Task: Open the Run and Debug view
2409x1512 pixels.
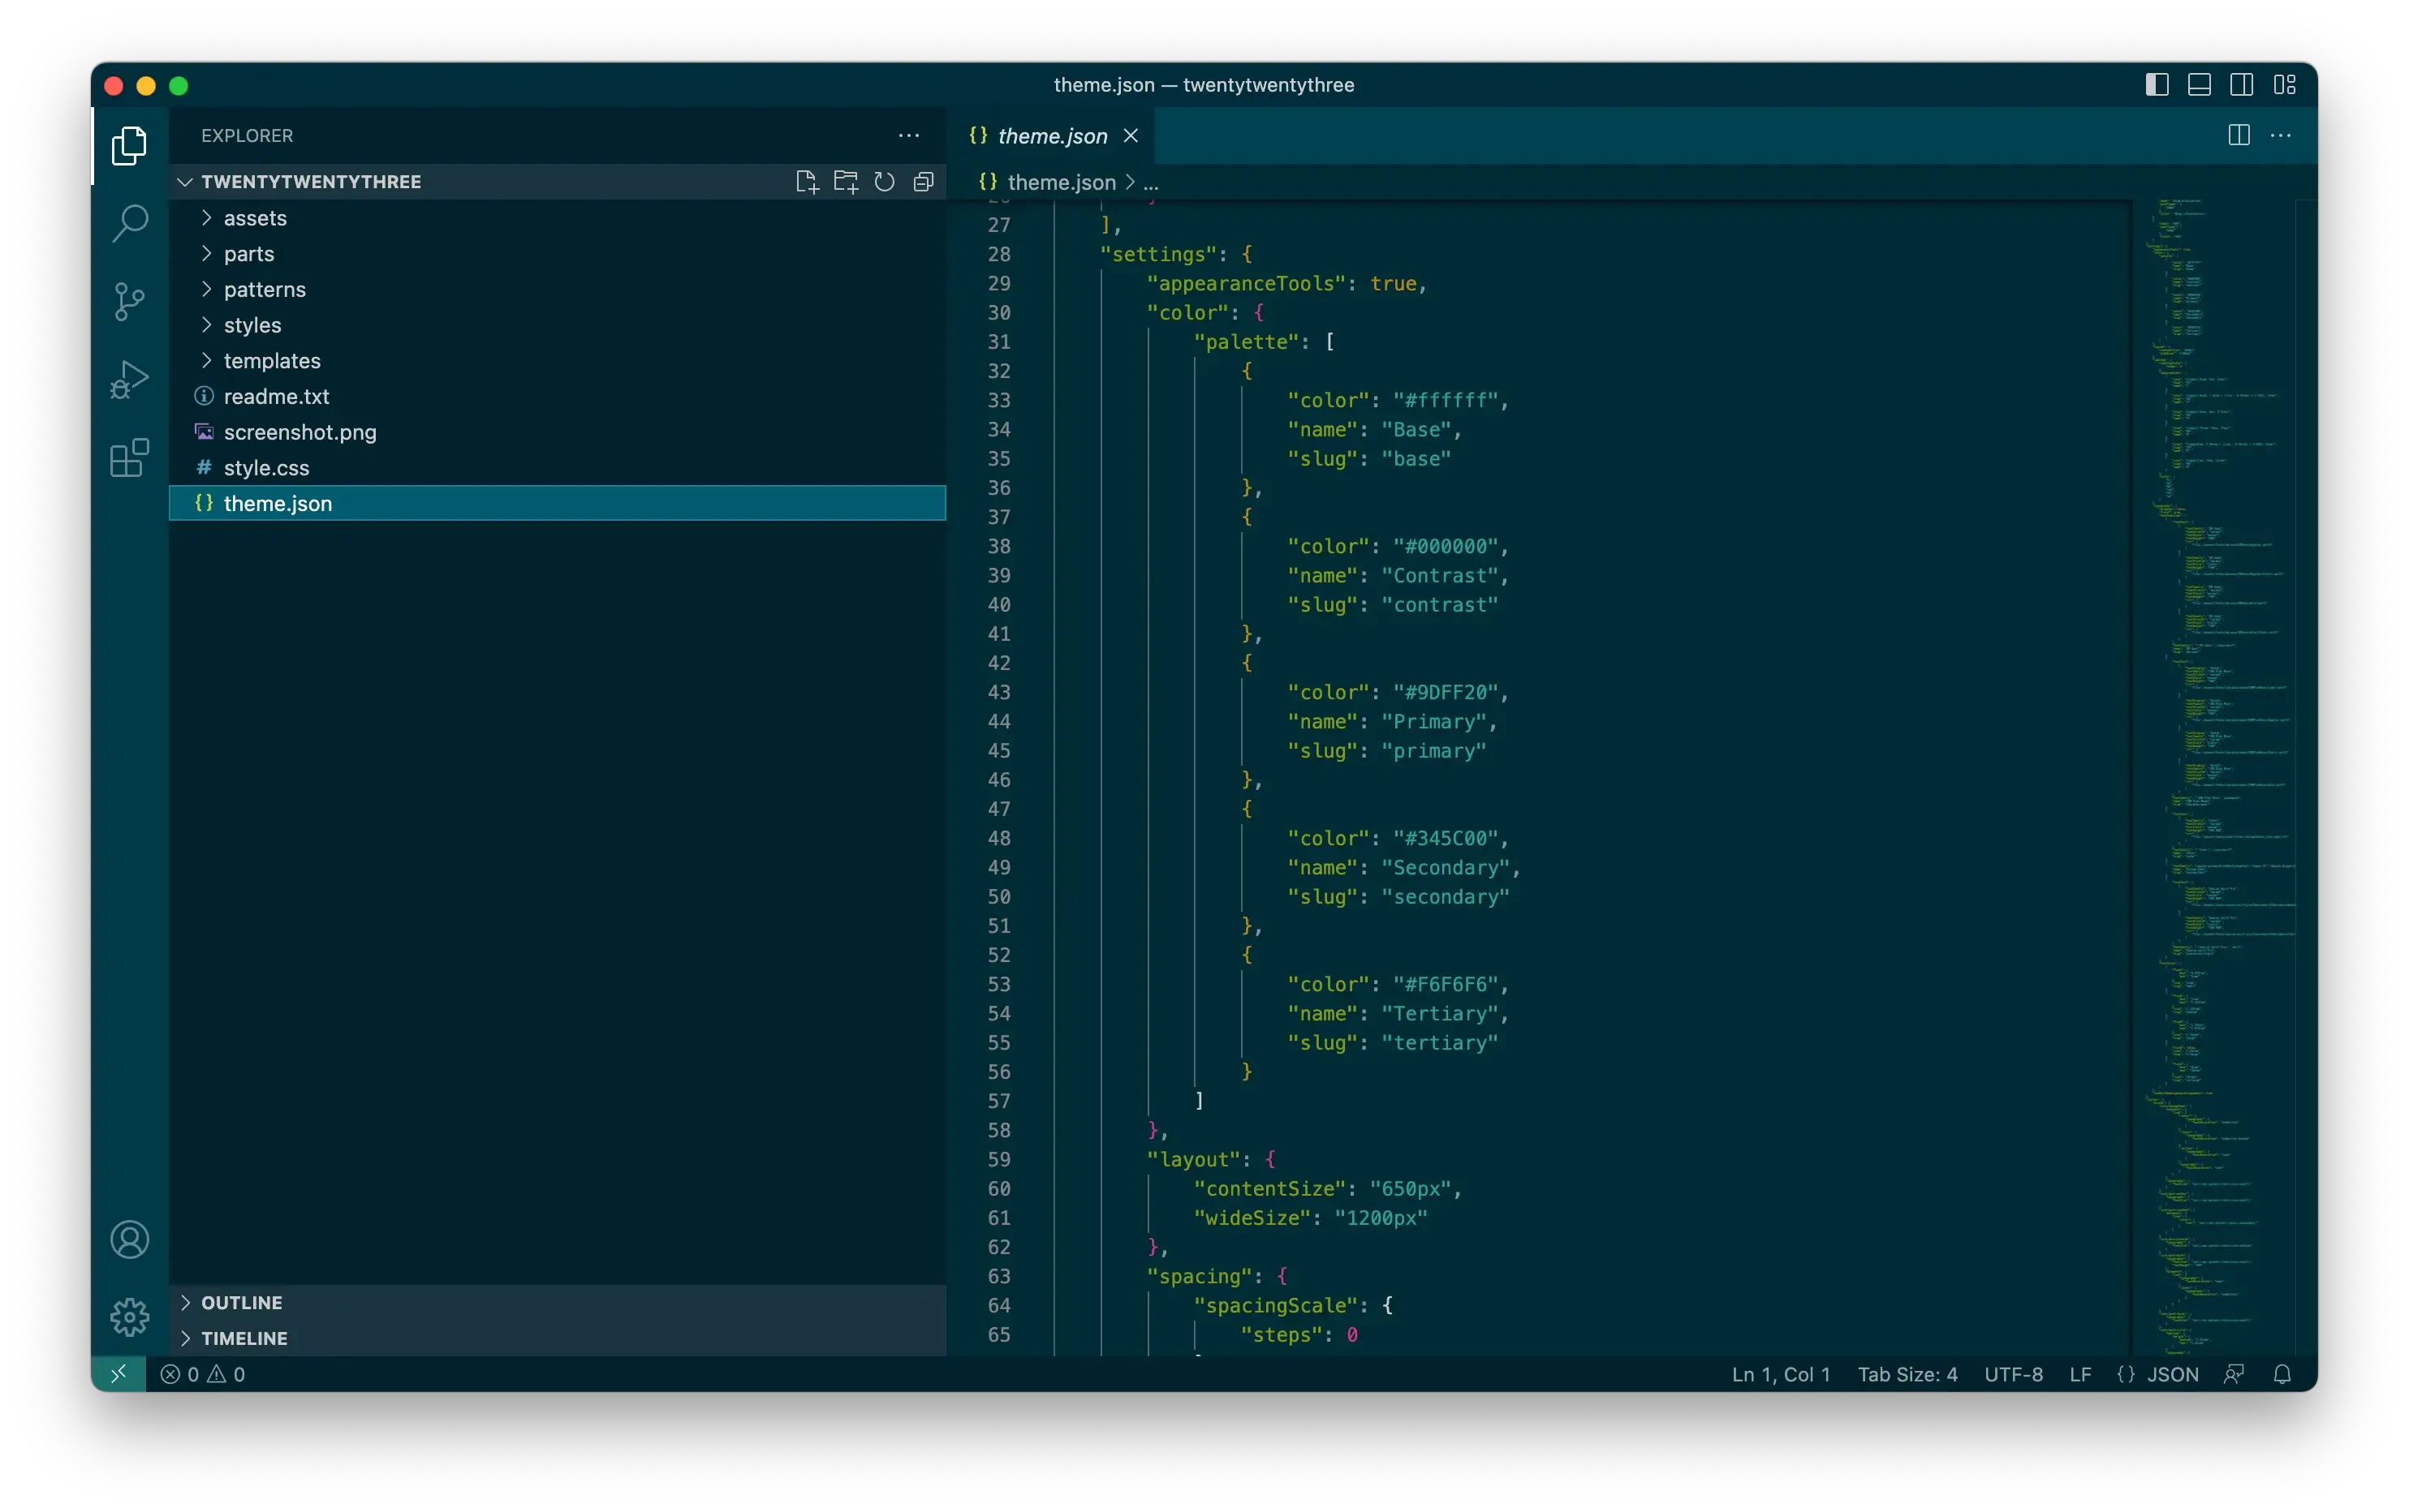Action: click(x=130, y=380)
